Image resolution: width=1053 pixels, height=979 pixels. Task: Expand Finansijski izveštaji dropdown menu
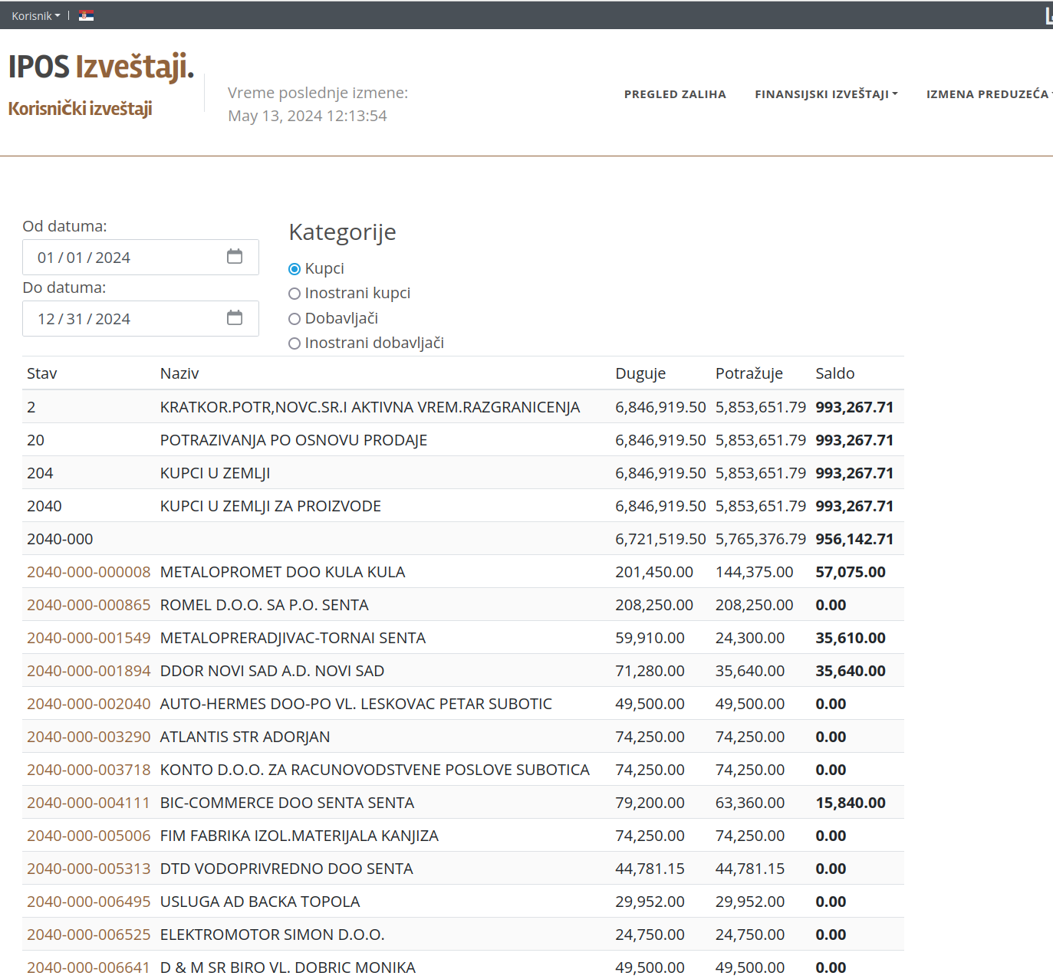(x=825, y=94)
